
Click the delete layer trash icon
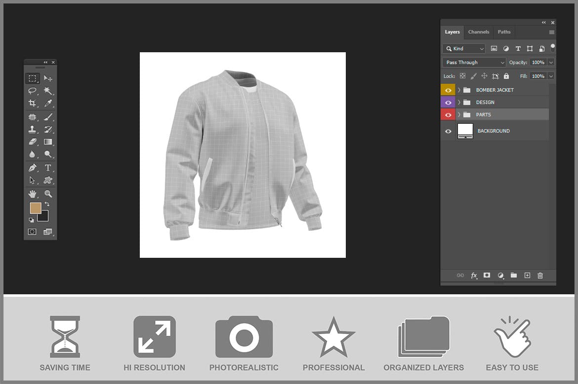coord(540,276)
